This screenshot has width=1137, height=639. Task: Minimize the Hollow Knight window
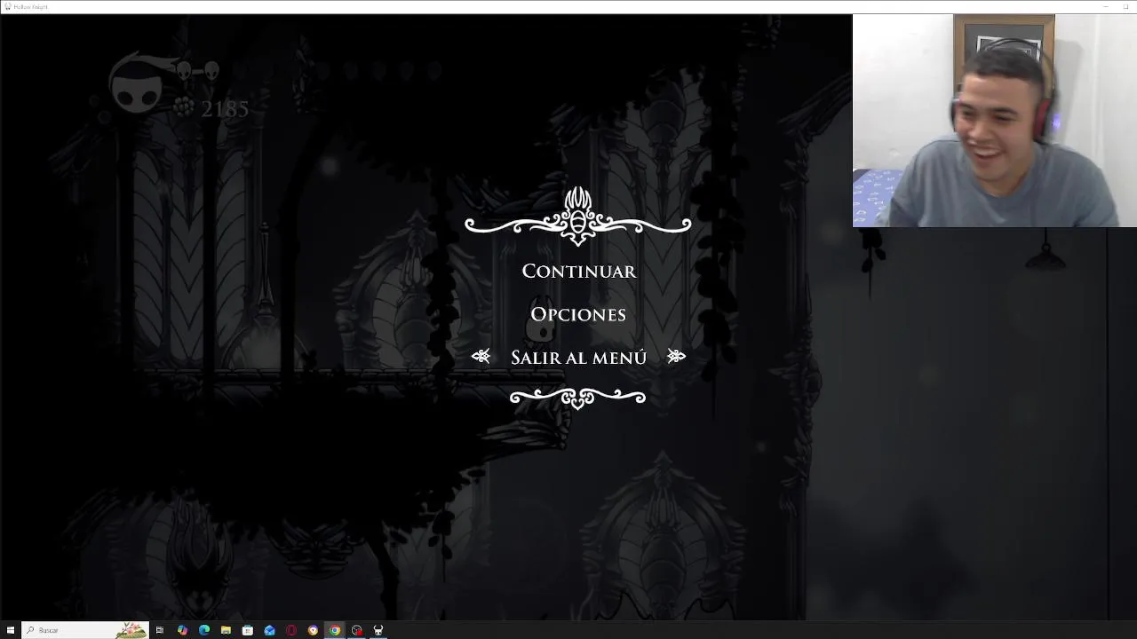pyautogui.click(x=1106, y=6)
